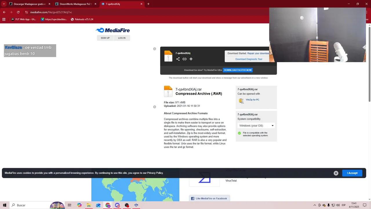
Task: Click the MediaFire logo
Action: point(113,30)
